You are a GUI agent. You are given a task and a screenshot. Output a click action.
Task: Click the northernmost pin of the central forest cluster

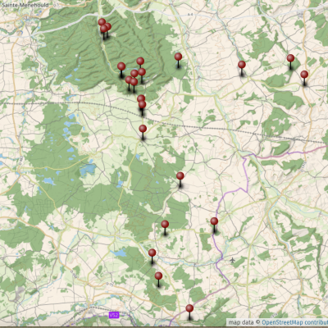[x=140, y=61]
